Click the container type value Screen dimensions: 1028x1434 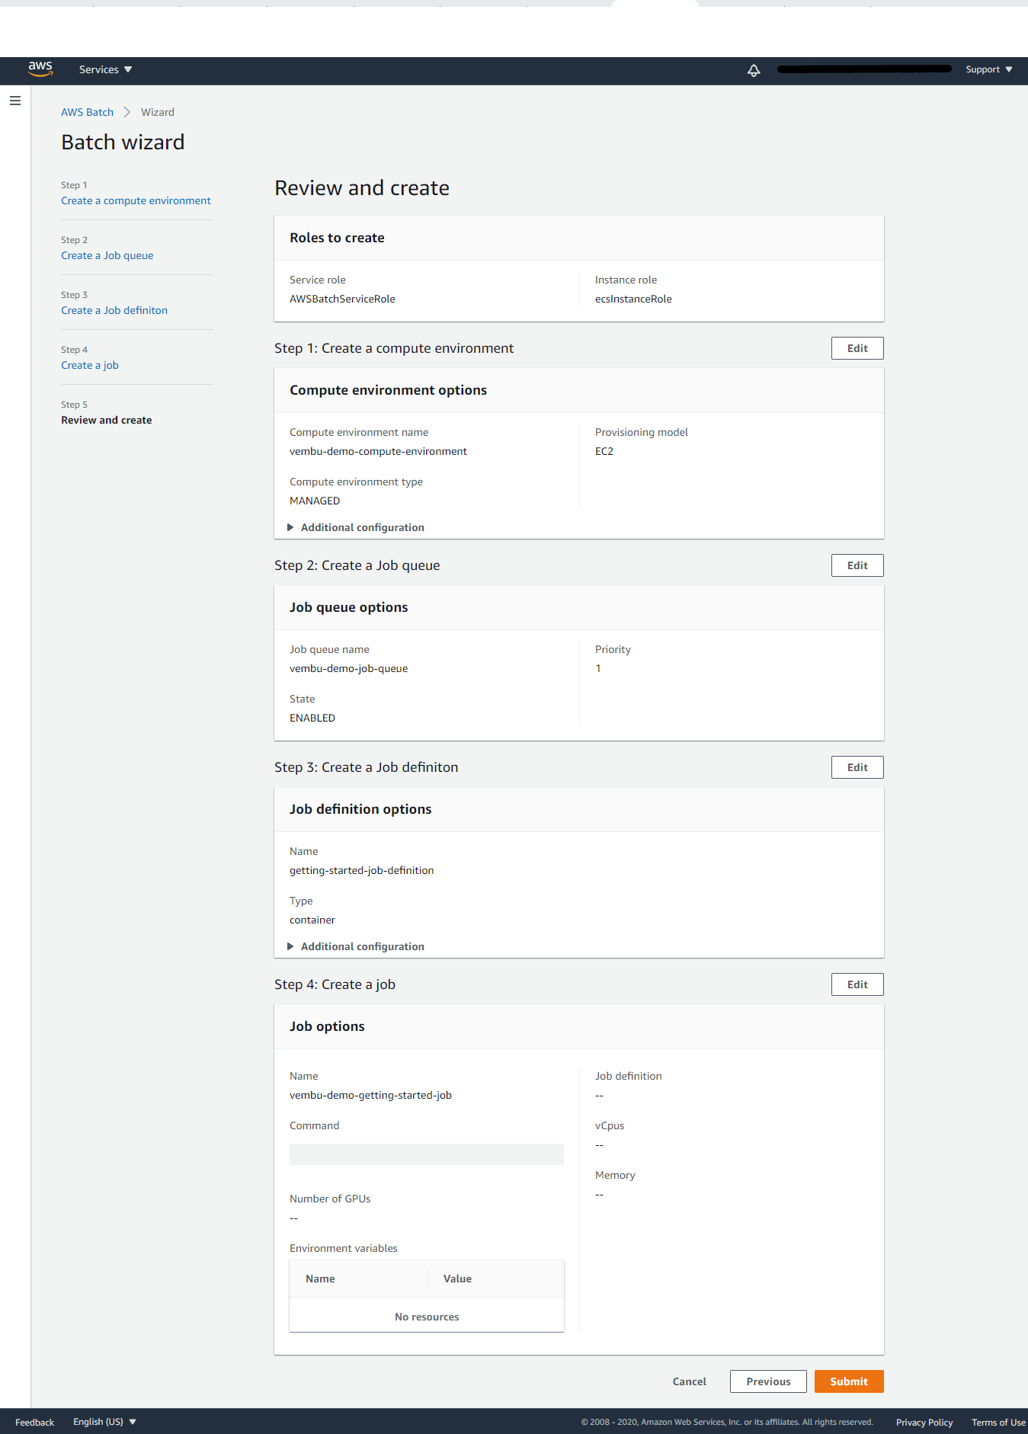click(x=312, y=920)
